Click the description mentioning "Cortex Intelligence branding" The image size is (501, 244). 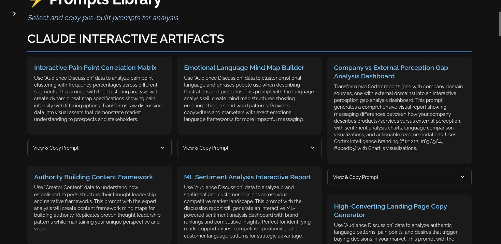coord(399,117)
